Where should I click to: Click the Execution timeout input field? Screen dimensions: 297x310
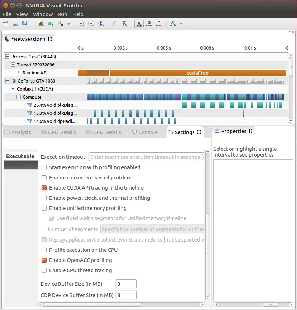pos(147,157)
